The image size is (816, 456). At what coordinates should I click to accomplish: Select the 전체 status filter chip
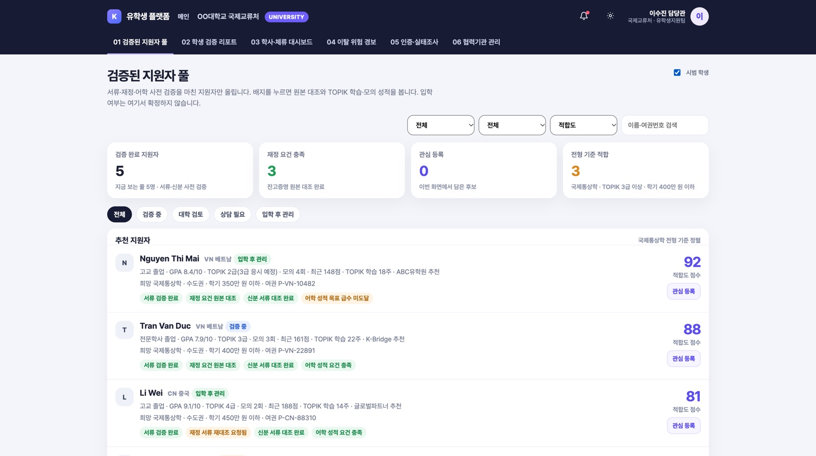click(x=119, y=214)
